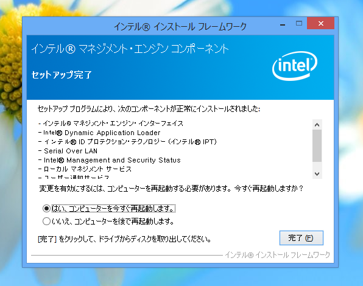Click the 完了 (F) button

tap(301, 238)
